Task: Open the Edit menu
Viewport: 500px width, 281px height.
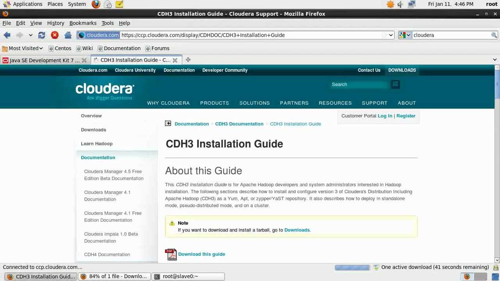Action: [x=20, y=23]
